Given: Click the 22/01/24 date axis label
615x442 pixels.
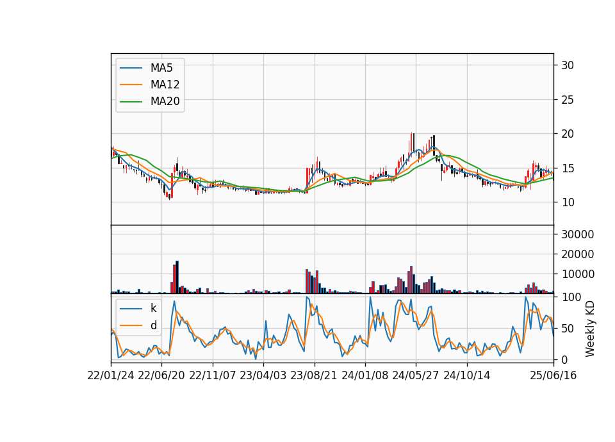Looking at the screenshot, I should 111,376.
